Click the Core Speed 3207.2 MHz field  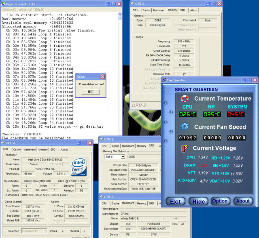click(x=33, y=206)
